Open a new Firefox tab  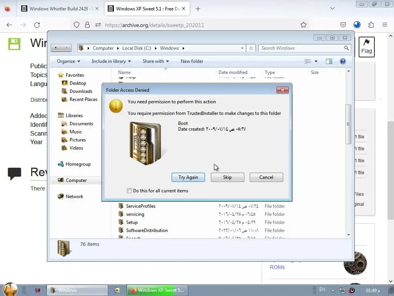point(198,9)
